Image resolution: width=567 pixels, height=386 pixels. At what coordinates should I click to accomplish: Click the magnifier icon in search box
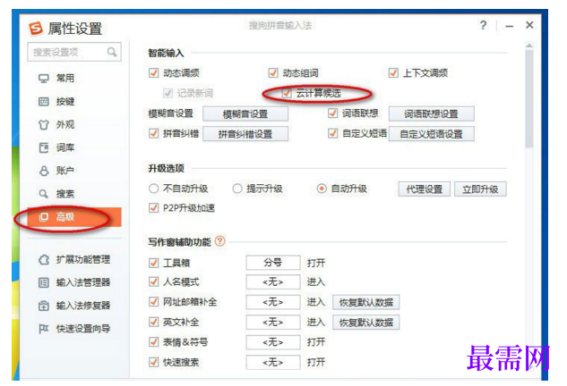(x=112, y=53)
